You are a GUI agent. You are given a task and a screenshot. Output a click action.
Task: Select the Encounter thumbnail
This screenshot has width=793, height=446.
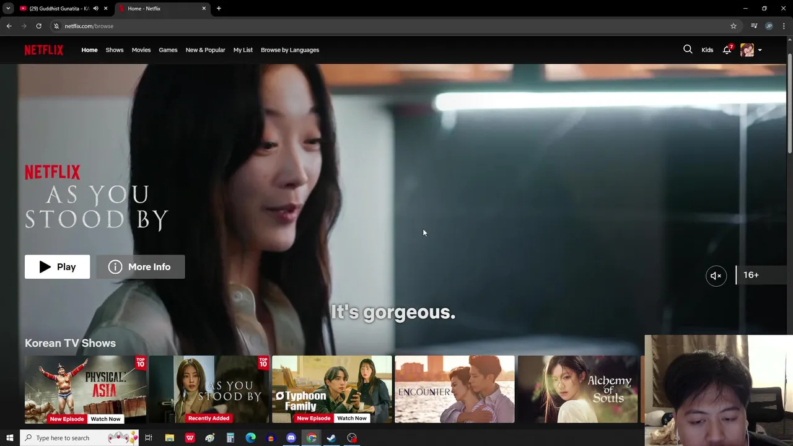pos(455,389)
